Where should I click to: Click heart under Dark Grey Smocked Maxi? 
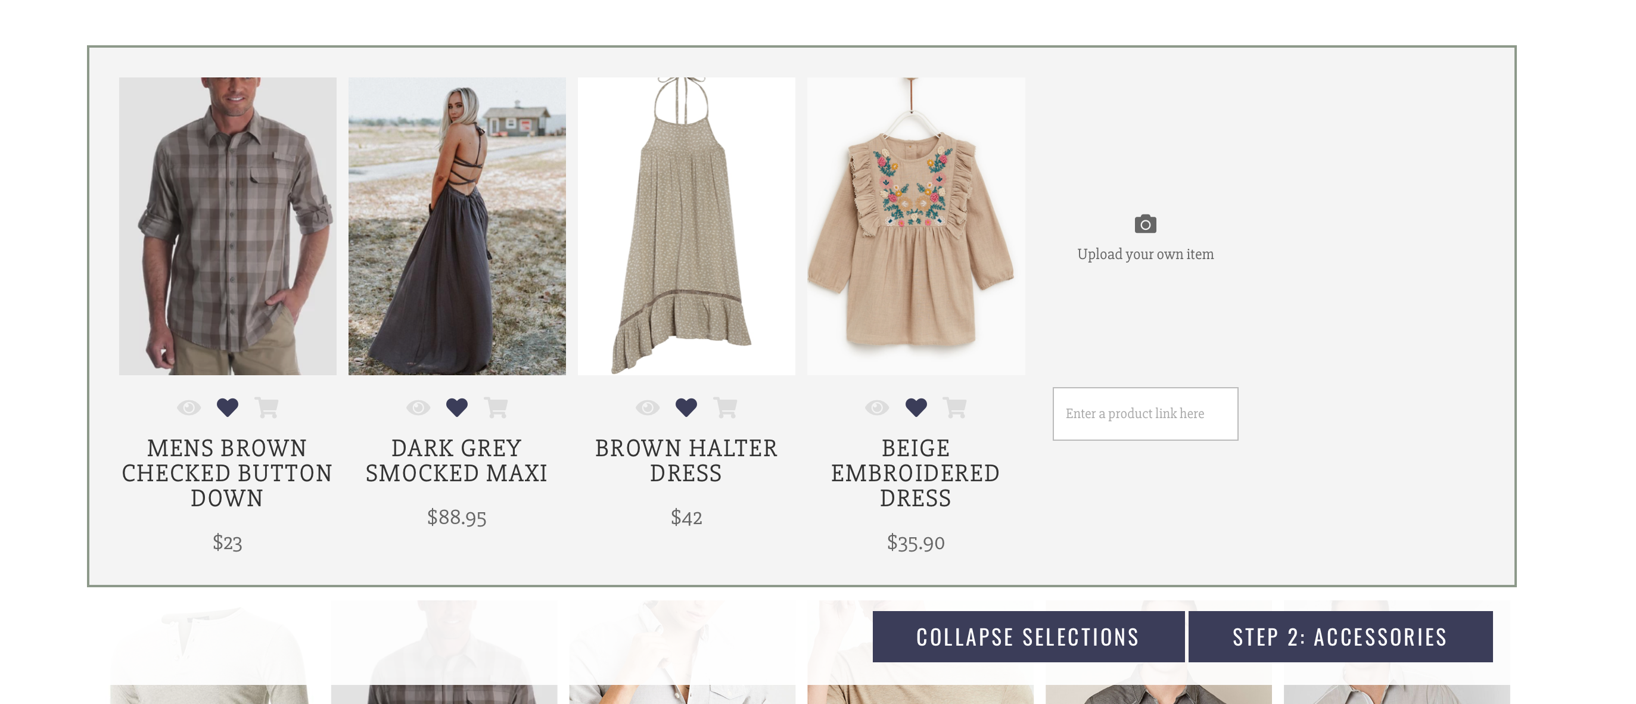pos(456,407)
